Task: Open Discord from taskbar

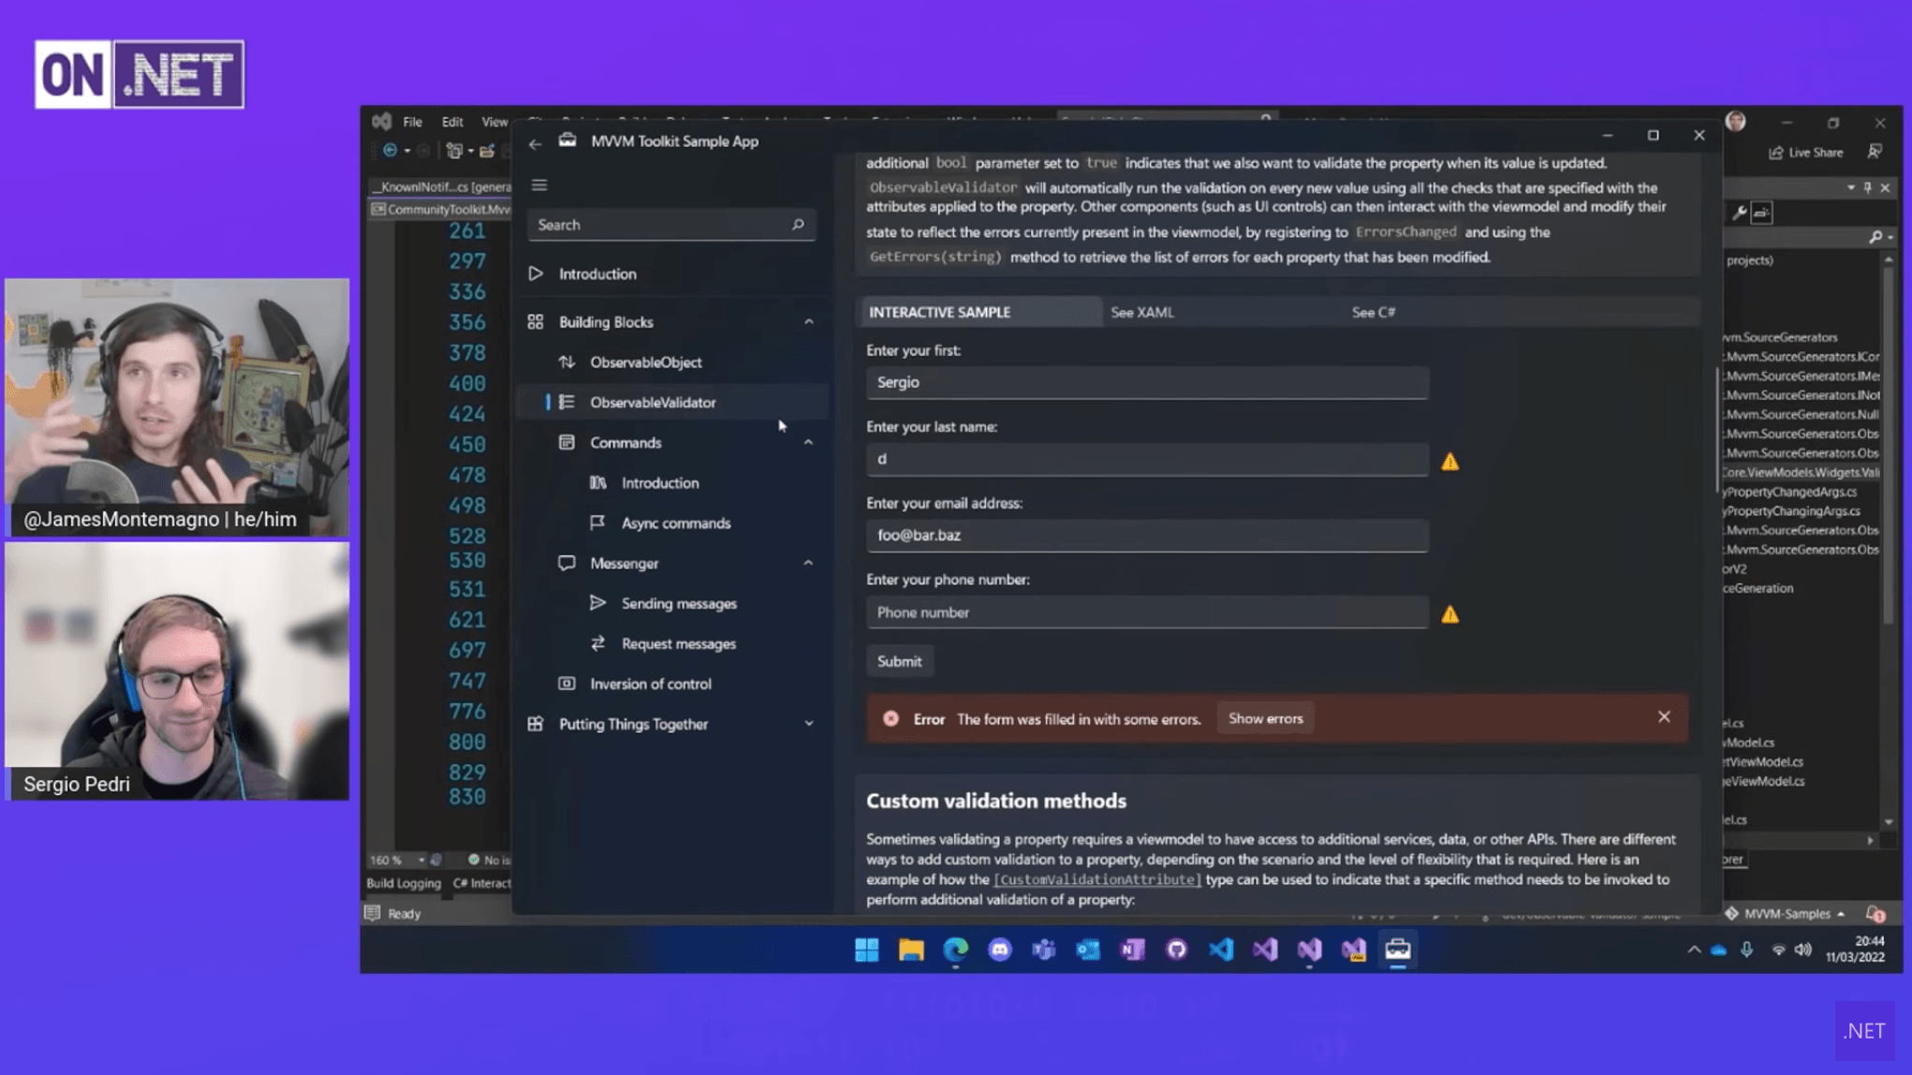Action: (x=1000, y=950)
